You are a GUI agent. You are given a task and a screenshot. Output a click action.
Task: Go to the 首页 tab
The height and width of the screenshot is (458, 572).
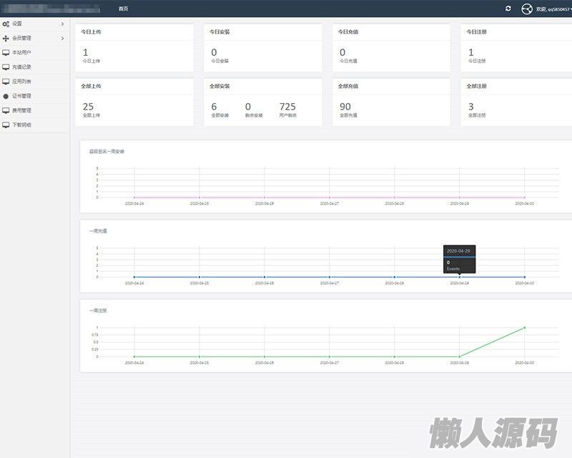(124, 9)
